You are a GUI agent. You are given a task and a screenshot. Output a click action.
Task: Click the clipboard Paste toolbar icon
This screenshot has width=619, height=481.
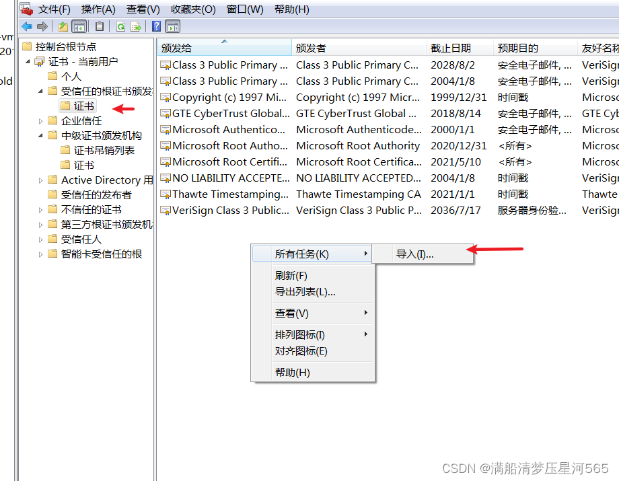tap(100, 26)
